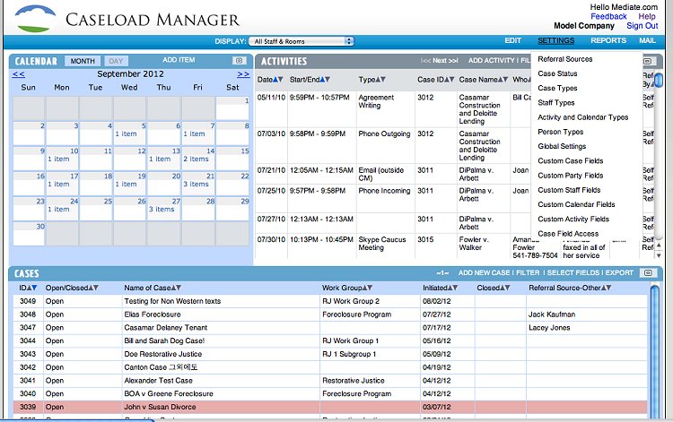Open 1 item on September 24
Image resolution: width=673 pixels, height=422 pixels.
[x=58, y=210]
